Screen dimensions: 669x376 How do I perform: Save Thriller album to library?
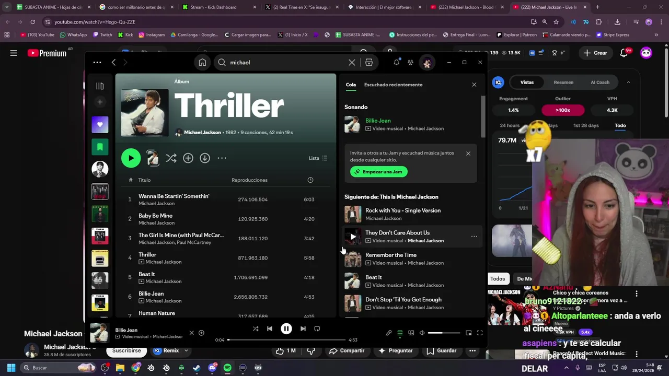click(188, 158)
